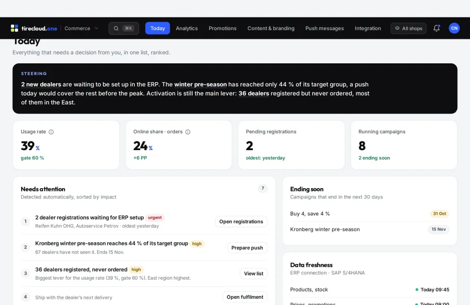Go to the Promotions tab
This screenshot has width=470, height=305.
[x=222, y=28]
